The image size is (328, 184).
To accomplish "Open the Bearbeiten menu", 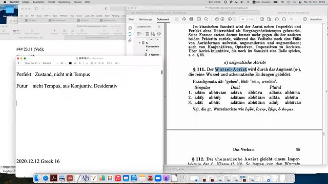I will point(38,2).
